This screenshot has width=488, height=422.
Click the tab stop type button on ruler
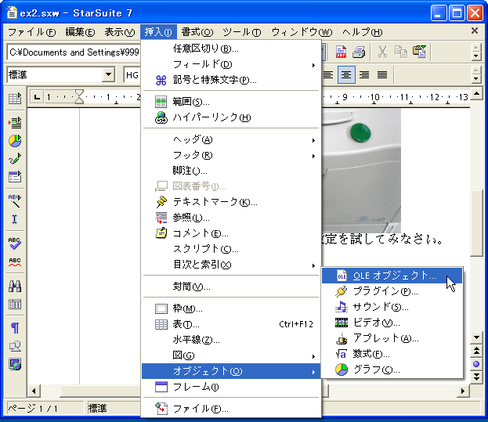(37, 97)
